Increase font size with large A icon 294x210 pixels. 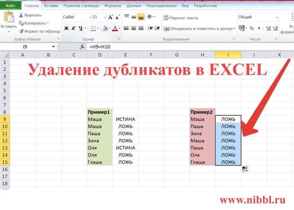[x=110, y=17]
